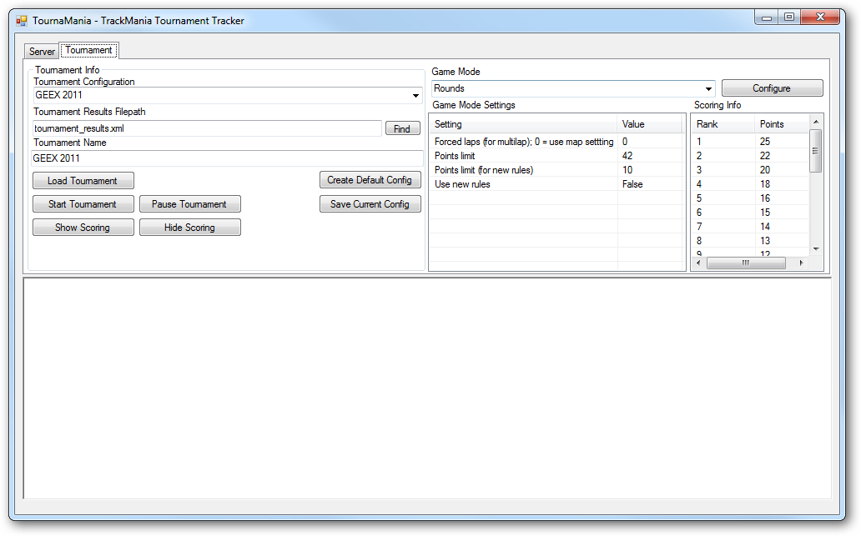Open the Game Mode dropdown showing Rounds
The image size is (861, 536).
pos(708,88)
